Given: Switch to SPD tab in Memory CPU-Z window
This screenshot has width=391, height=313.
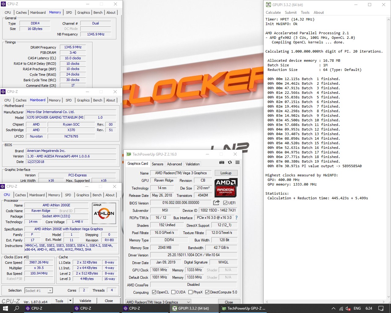Looking at the screenshot, I should [x=69, y=13].
